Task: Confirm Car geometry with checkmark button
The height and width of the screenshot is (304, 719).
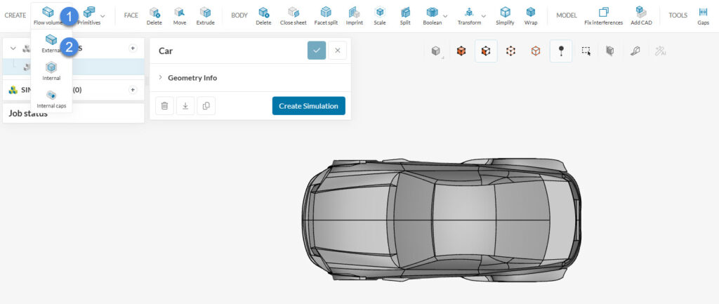Action: (x=316, y=51)
